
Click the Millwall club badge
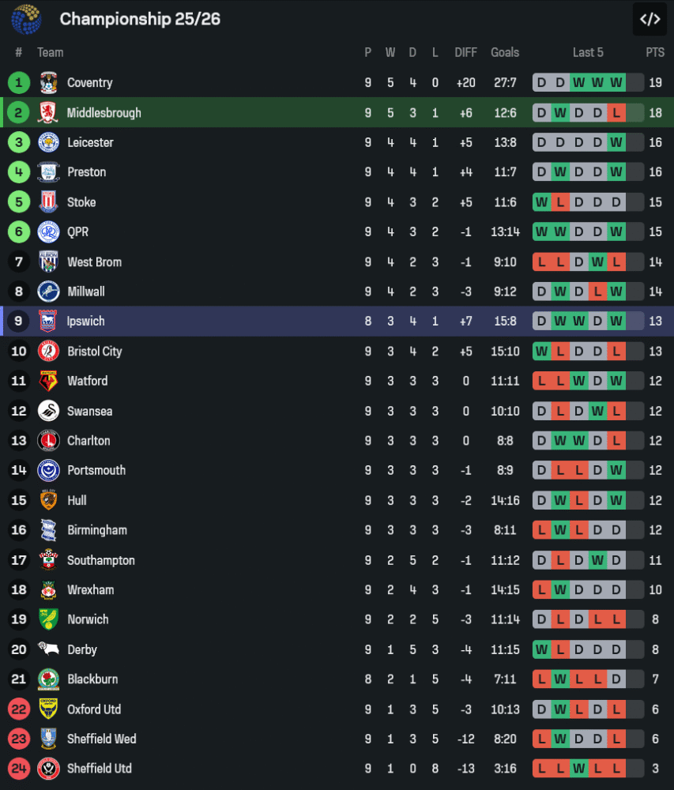pyautogui.click(x=48, y=292)
